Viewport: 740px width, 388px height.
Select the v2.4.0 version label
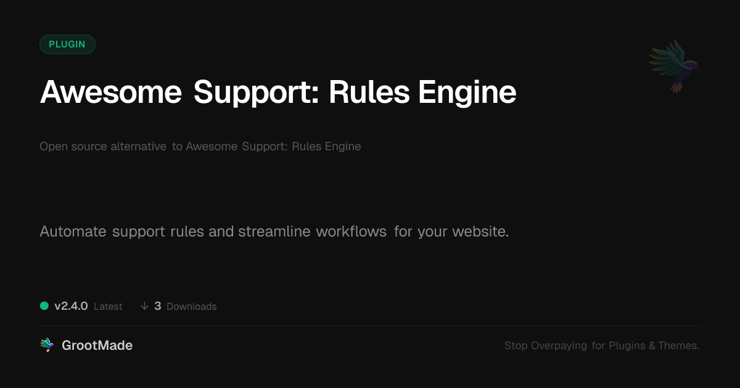tap(71, 306)
